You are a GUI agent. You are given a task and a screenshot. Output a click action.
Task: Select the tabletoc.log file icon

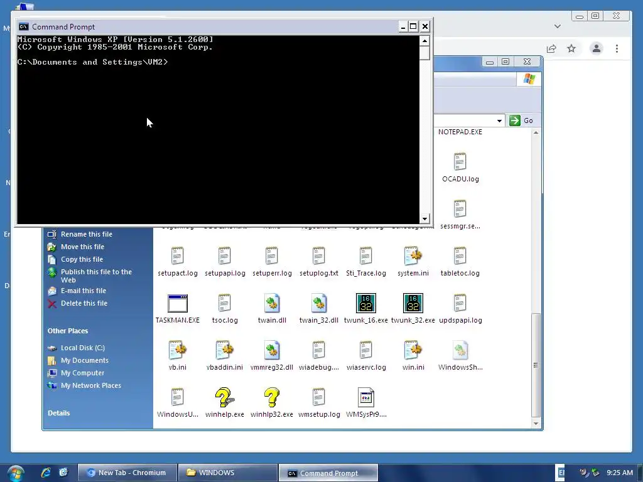click(x=460, y=256)
